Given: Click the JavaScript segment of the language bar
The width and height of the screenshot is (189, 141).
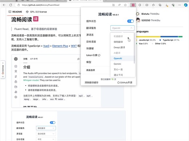Looking at the screenshot, I should point(148,37).
